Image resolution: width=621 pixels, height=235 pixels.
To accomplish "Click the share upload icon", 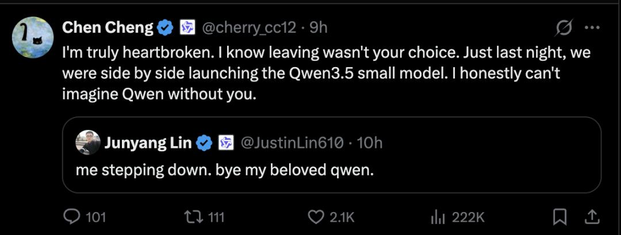I will pyautogui.click(x=591, y=217).
